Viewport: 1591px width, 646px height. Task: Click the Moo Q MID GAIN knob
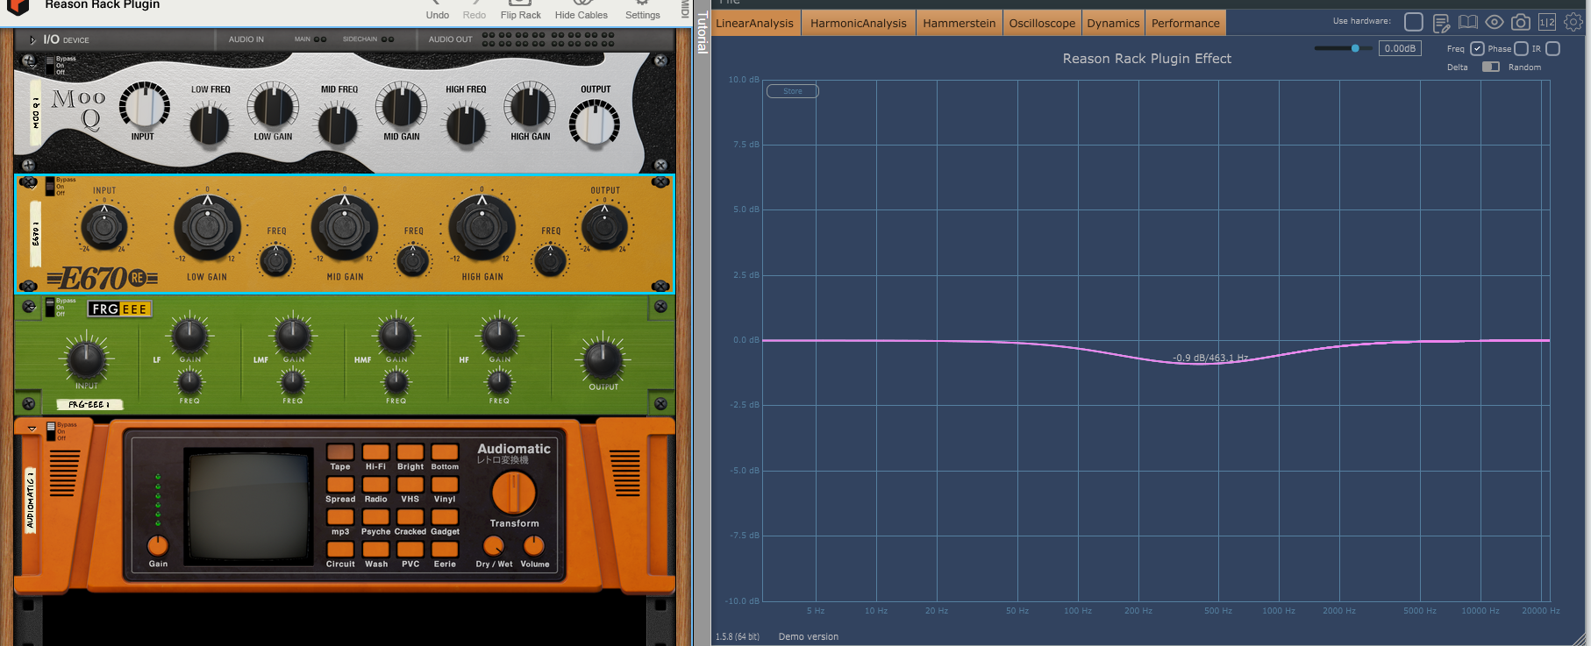[401, 105]
